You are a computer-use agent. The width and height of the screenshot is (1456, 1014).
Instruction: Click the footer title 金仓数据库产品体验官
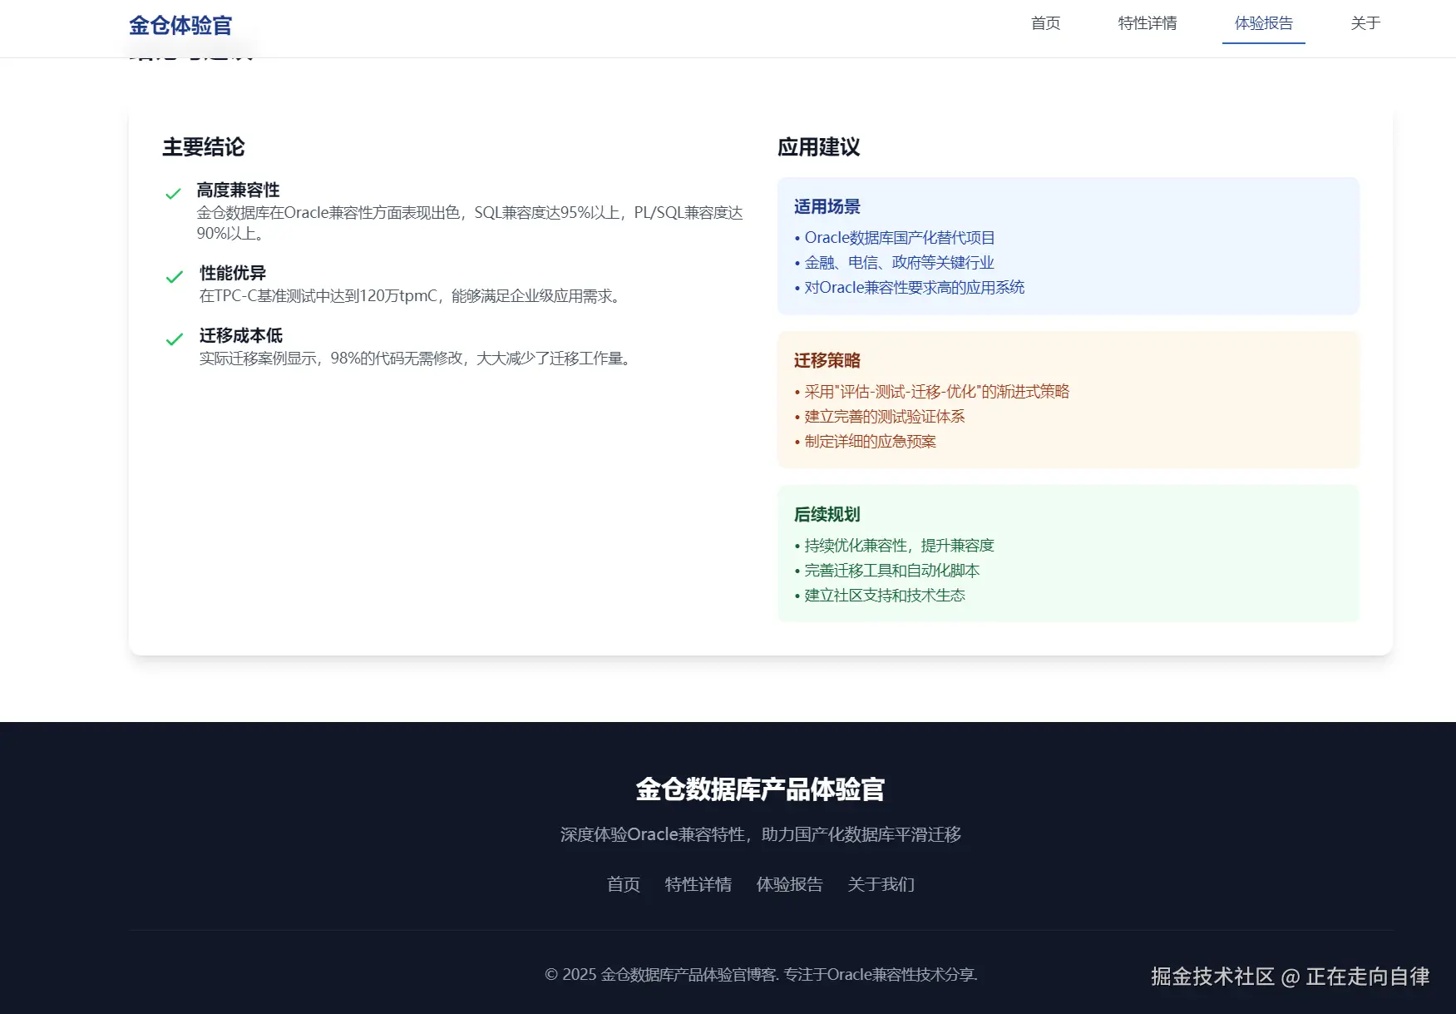761,789
